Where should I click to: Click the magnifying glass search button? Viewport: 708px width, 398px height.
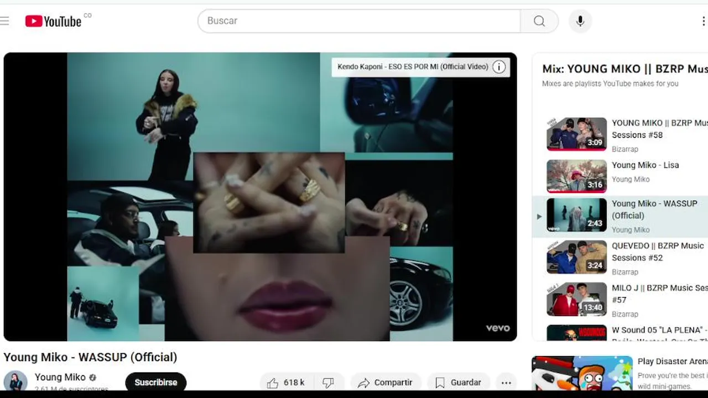click(x=539, y=21)
